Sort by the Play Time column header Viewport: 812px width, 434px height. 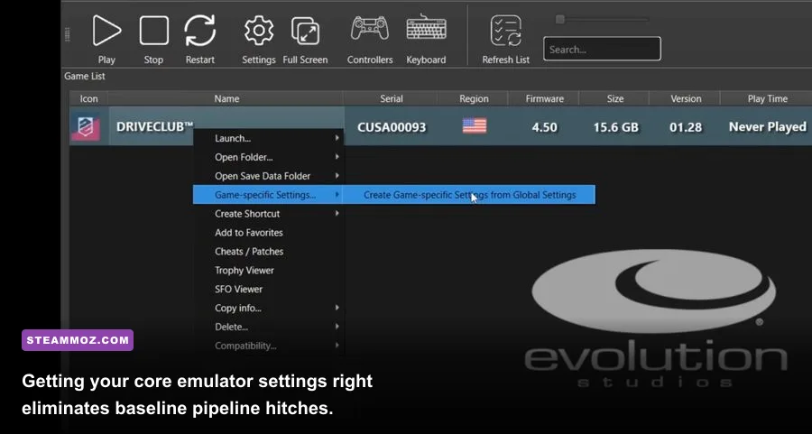(767, 98)
